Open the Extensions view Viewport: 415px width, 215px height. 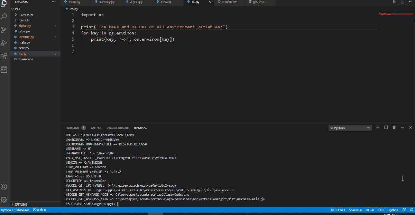[4, 56]
